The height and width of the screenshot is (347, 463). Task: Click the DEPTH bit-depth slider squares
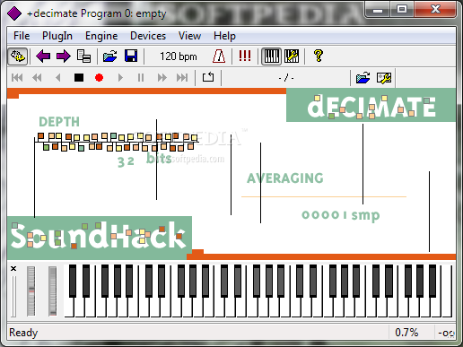(117, 142)
